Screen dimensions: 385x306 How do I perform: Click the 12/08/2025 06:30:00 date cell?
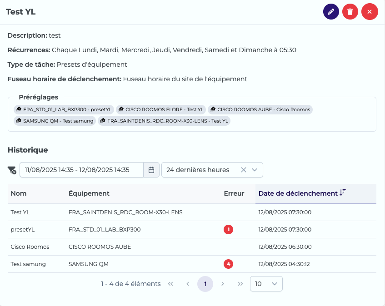(285, 247)
